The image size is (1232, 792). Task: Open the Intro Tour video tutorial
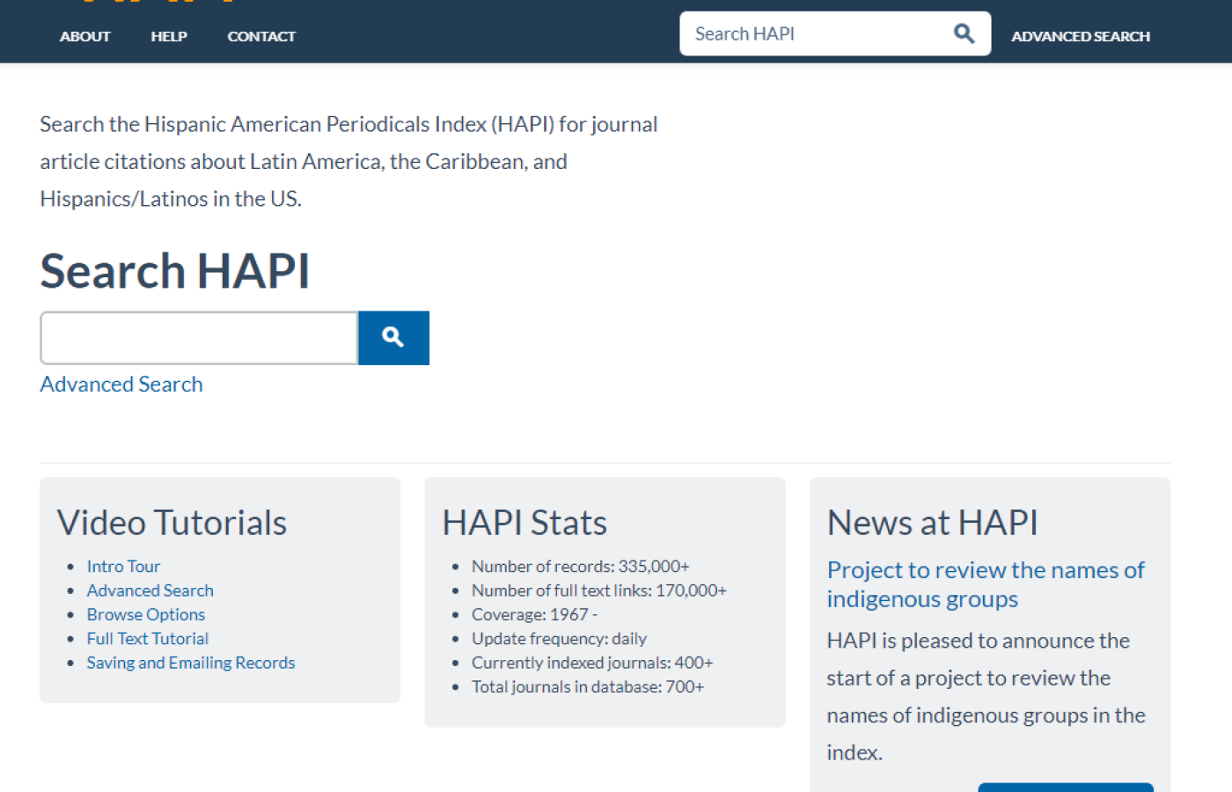tap(123, 566)
